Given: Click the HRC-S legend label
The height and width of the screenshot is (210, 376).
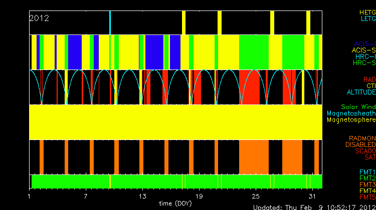Looking at the screenshot, I should (364, 63).
